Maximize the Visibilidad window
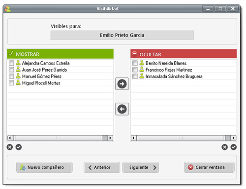This screenshot has width=246, height=189. 220,9
